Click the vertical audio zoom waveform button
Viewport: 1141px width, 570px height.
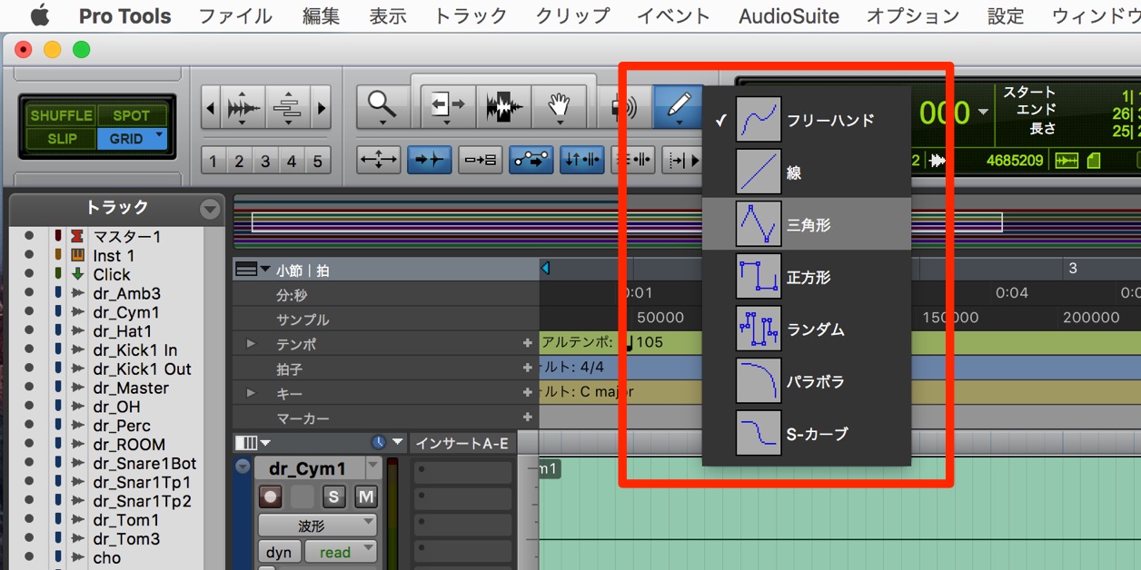pos(243,108)
